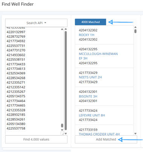The height and width of the screenshot is (152, 143).
Task: Select API value 4212335142
Action: coord(16,87)
